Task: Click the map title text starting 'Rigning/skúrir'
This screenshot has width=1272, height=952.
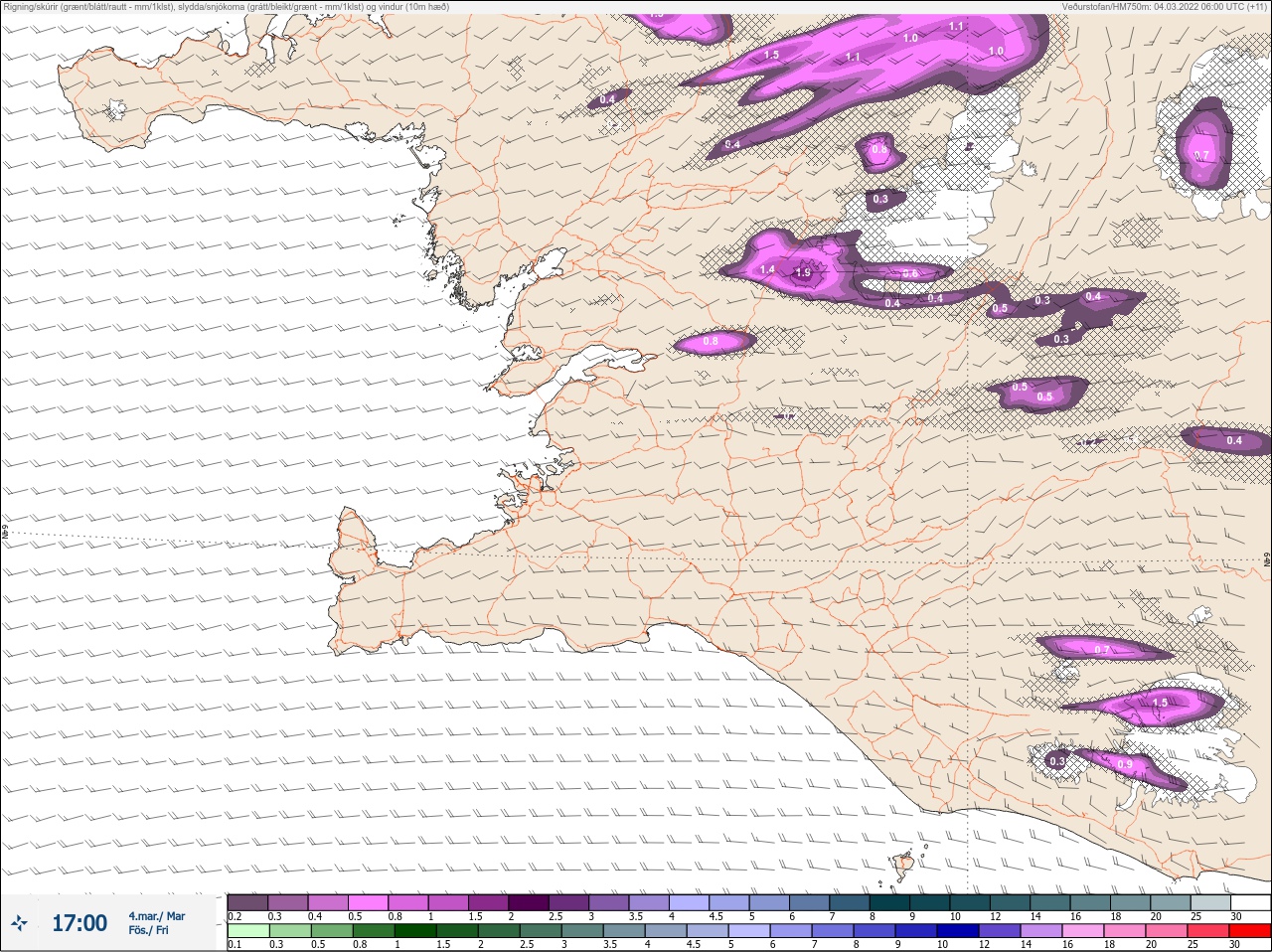Action: click(x=226, y=7)
